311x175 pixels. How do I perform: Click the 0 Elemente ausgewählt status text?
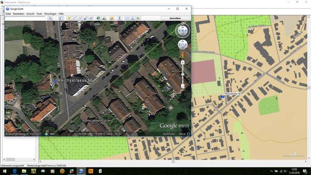coord(12,165)
